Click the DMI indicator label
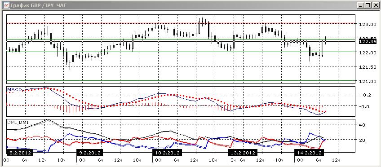The width and height of the screenshot is (381, 167). pyautogui.click(x=18, y=123)
